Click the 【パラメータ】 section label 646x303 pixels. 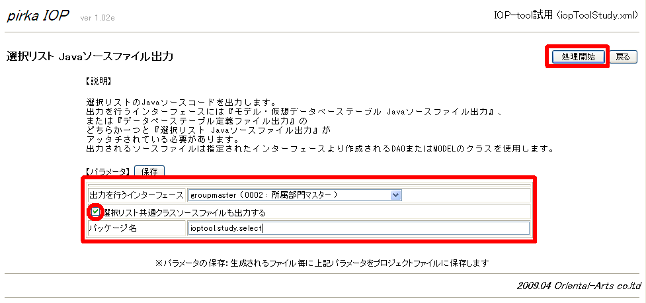[x=108, y=172]
